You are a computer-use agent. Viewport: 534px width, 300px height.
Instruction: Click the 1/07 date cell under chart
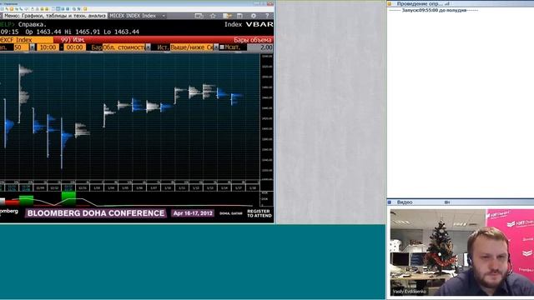click(154, 187)
